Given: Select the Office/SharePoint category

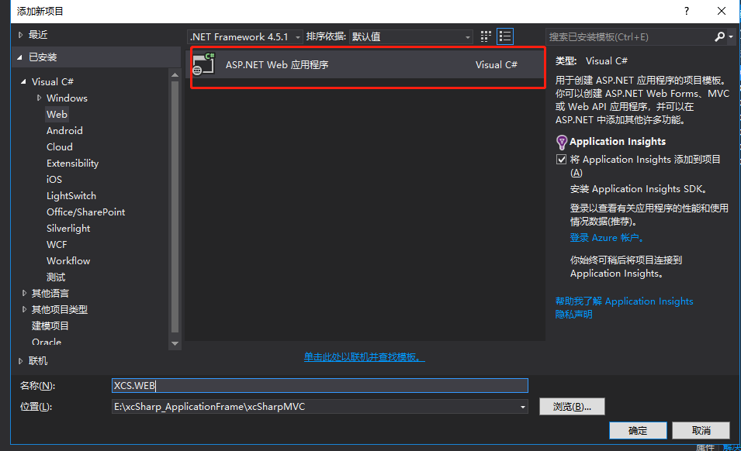Looking at the screenshot, I should coord(85,212).
